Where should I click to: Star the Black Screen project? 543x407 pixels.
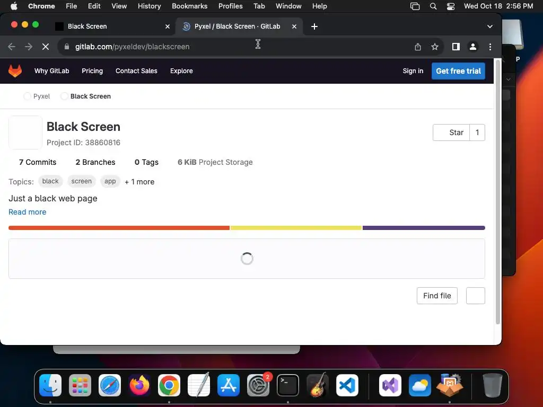451,132
